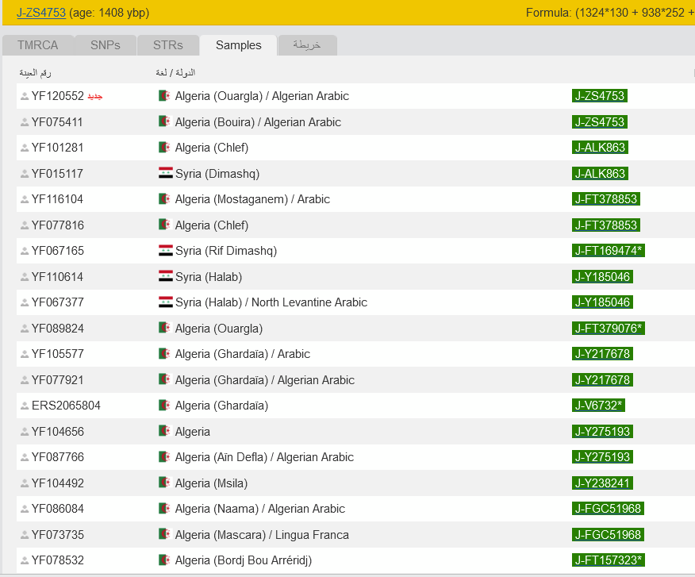Image resolution: width=695 pixels, height=577 pixels.
Task: Select sample ID YF077921 text
Action: point(58,380)
